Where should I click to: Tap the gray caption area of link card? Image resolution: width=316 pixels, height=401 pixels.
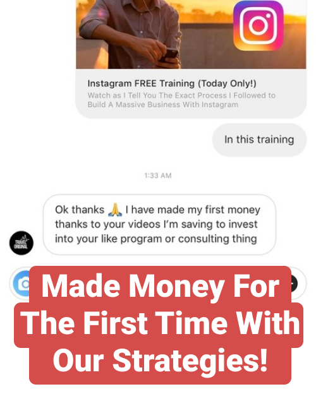pyautogui.click(x=191, y=93)
